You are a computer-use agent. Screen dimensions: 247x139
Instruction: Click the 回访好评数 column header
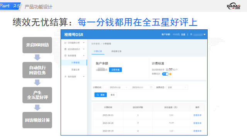[138, 107]
